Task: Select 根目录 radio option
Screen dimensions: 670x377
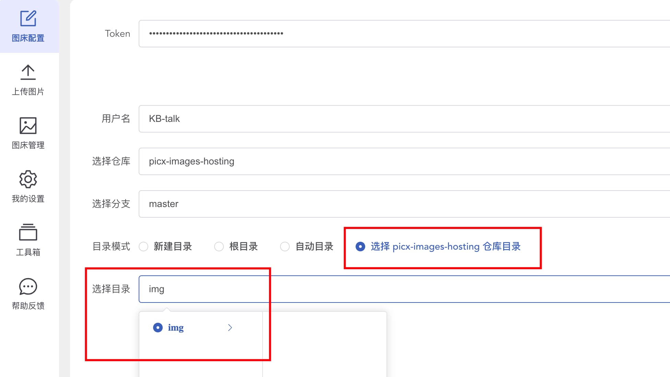Action: point(219,247)
